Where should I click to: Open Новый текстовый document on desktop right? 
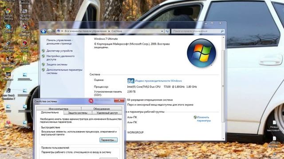pos(274,126)
